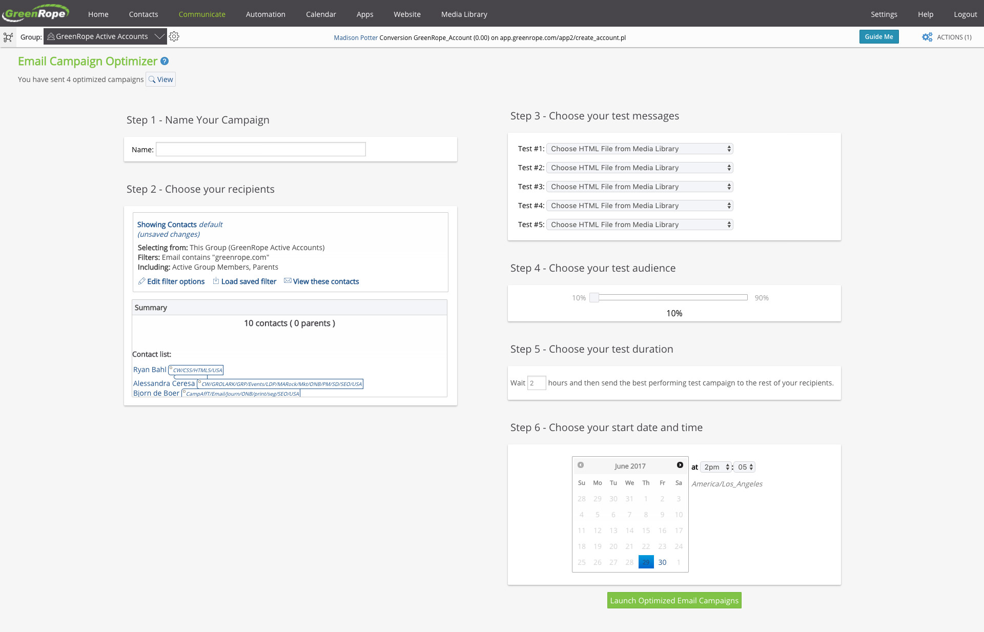Open the 05 minutes dropdown
984x632 pixels.
click(745, 467)
